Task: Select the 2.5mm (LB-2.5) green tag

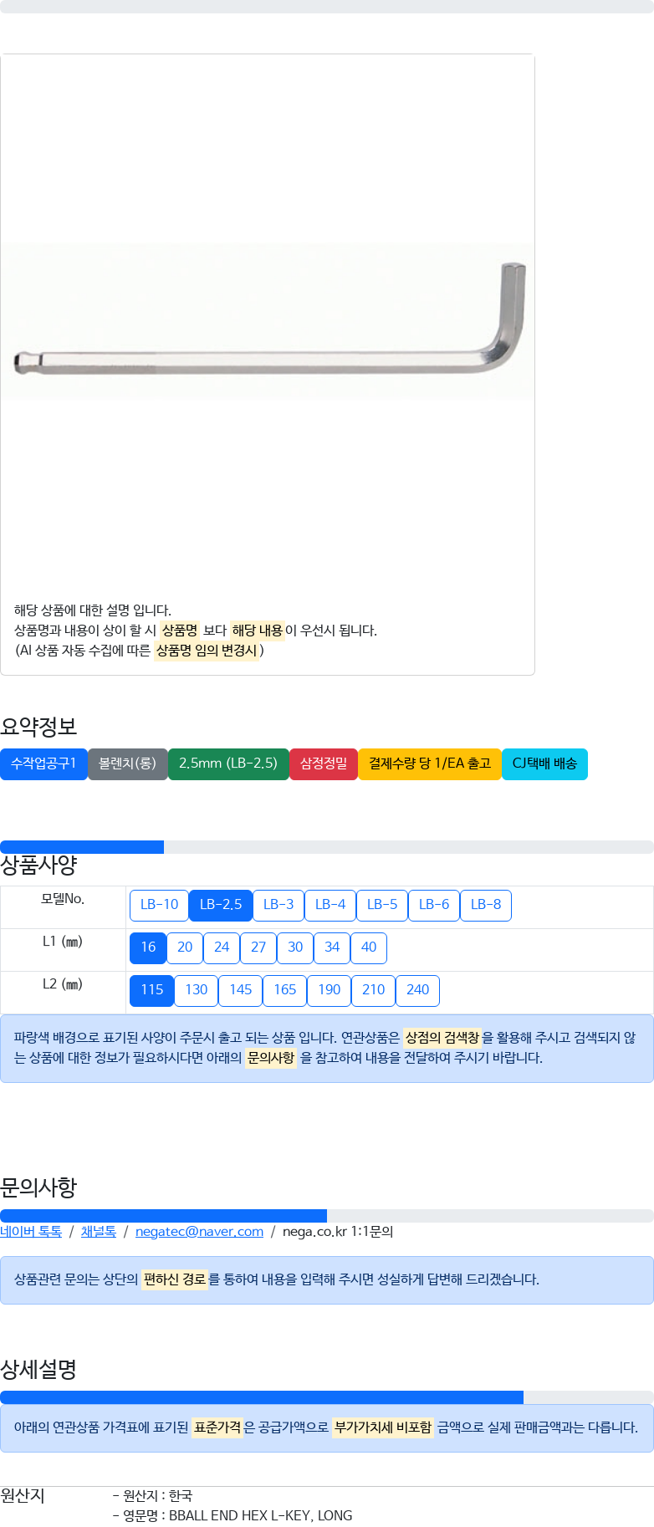Action: click(228, 763)
